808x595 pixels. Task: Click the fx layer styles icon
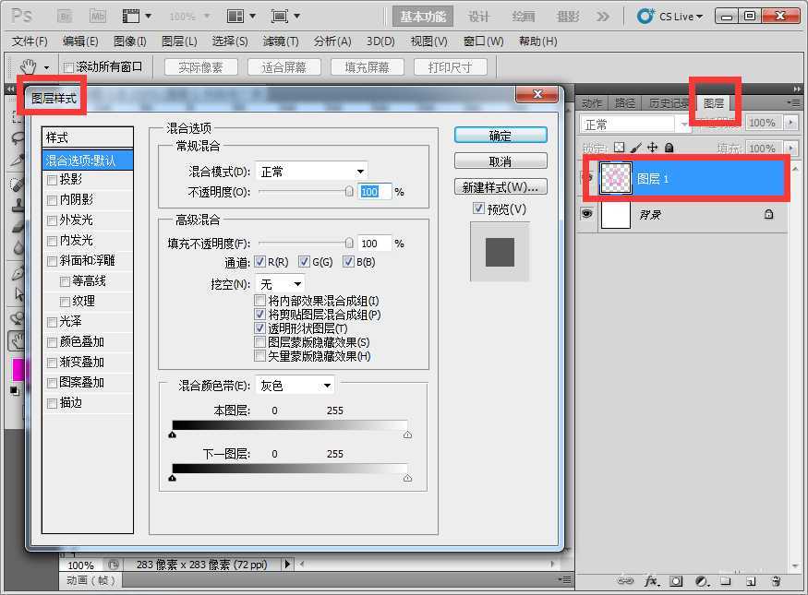coord(649,581)
